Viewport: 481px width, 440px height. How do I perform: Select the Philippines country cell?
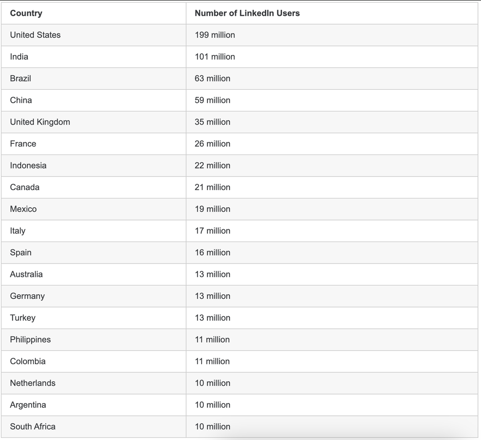click(x=30, y=340)
